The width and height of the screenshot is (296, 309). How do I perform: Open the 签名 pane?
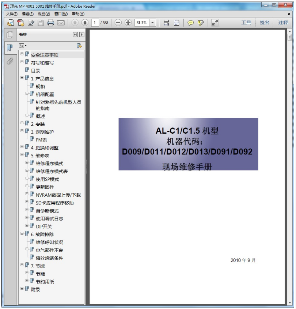[264, 23]
